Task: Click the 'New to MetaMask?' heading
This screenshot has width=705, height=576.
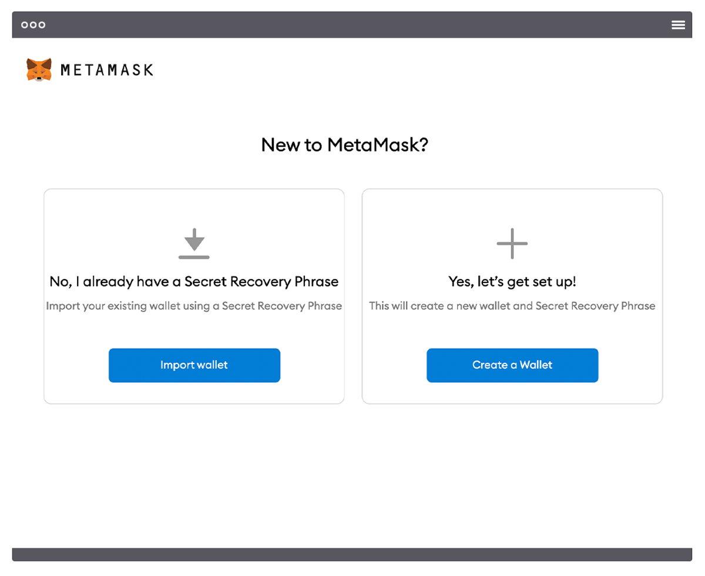Action: (x=345, y=144)
